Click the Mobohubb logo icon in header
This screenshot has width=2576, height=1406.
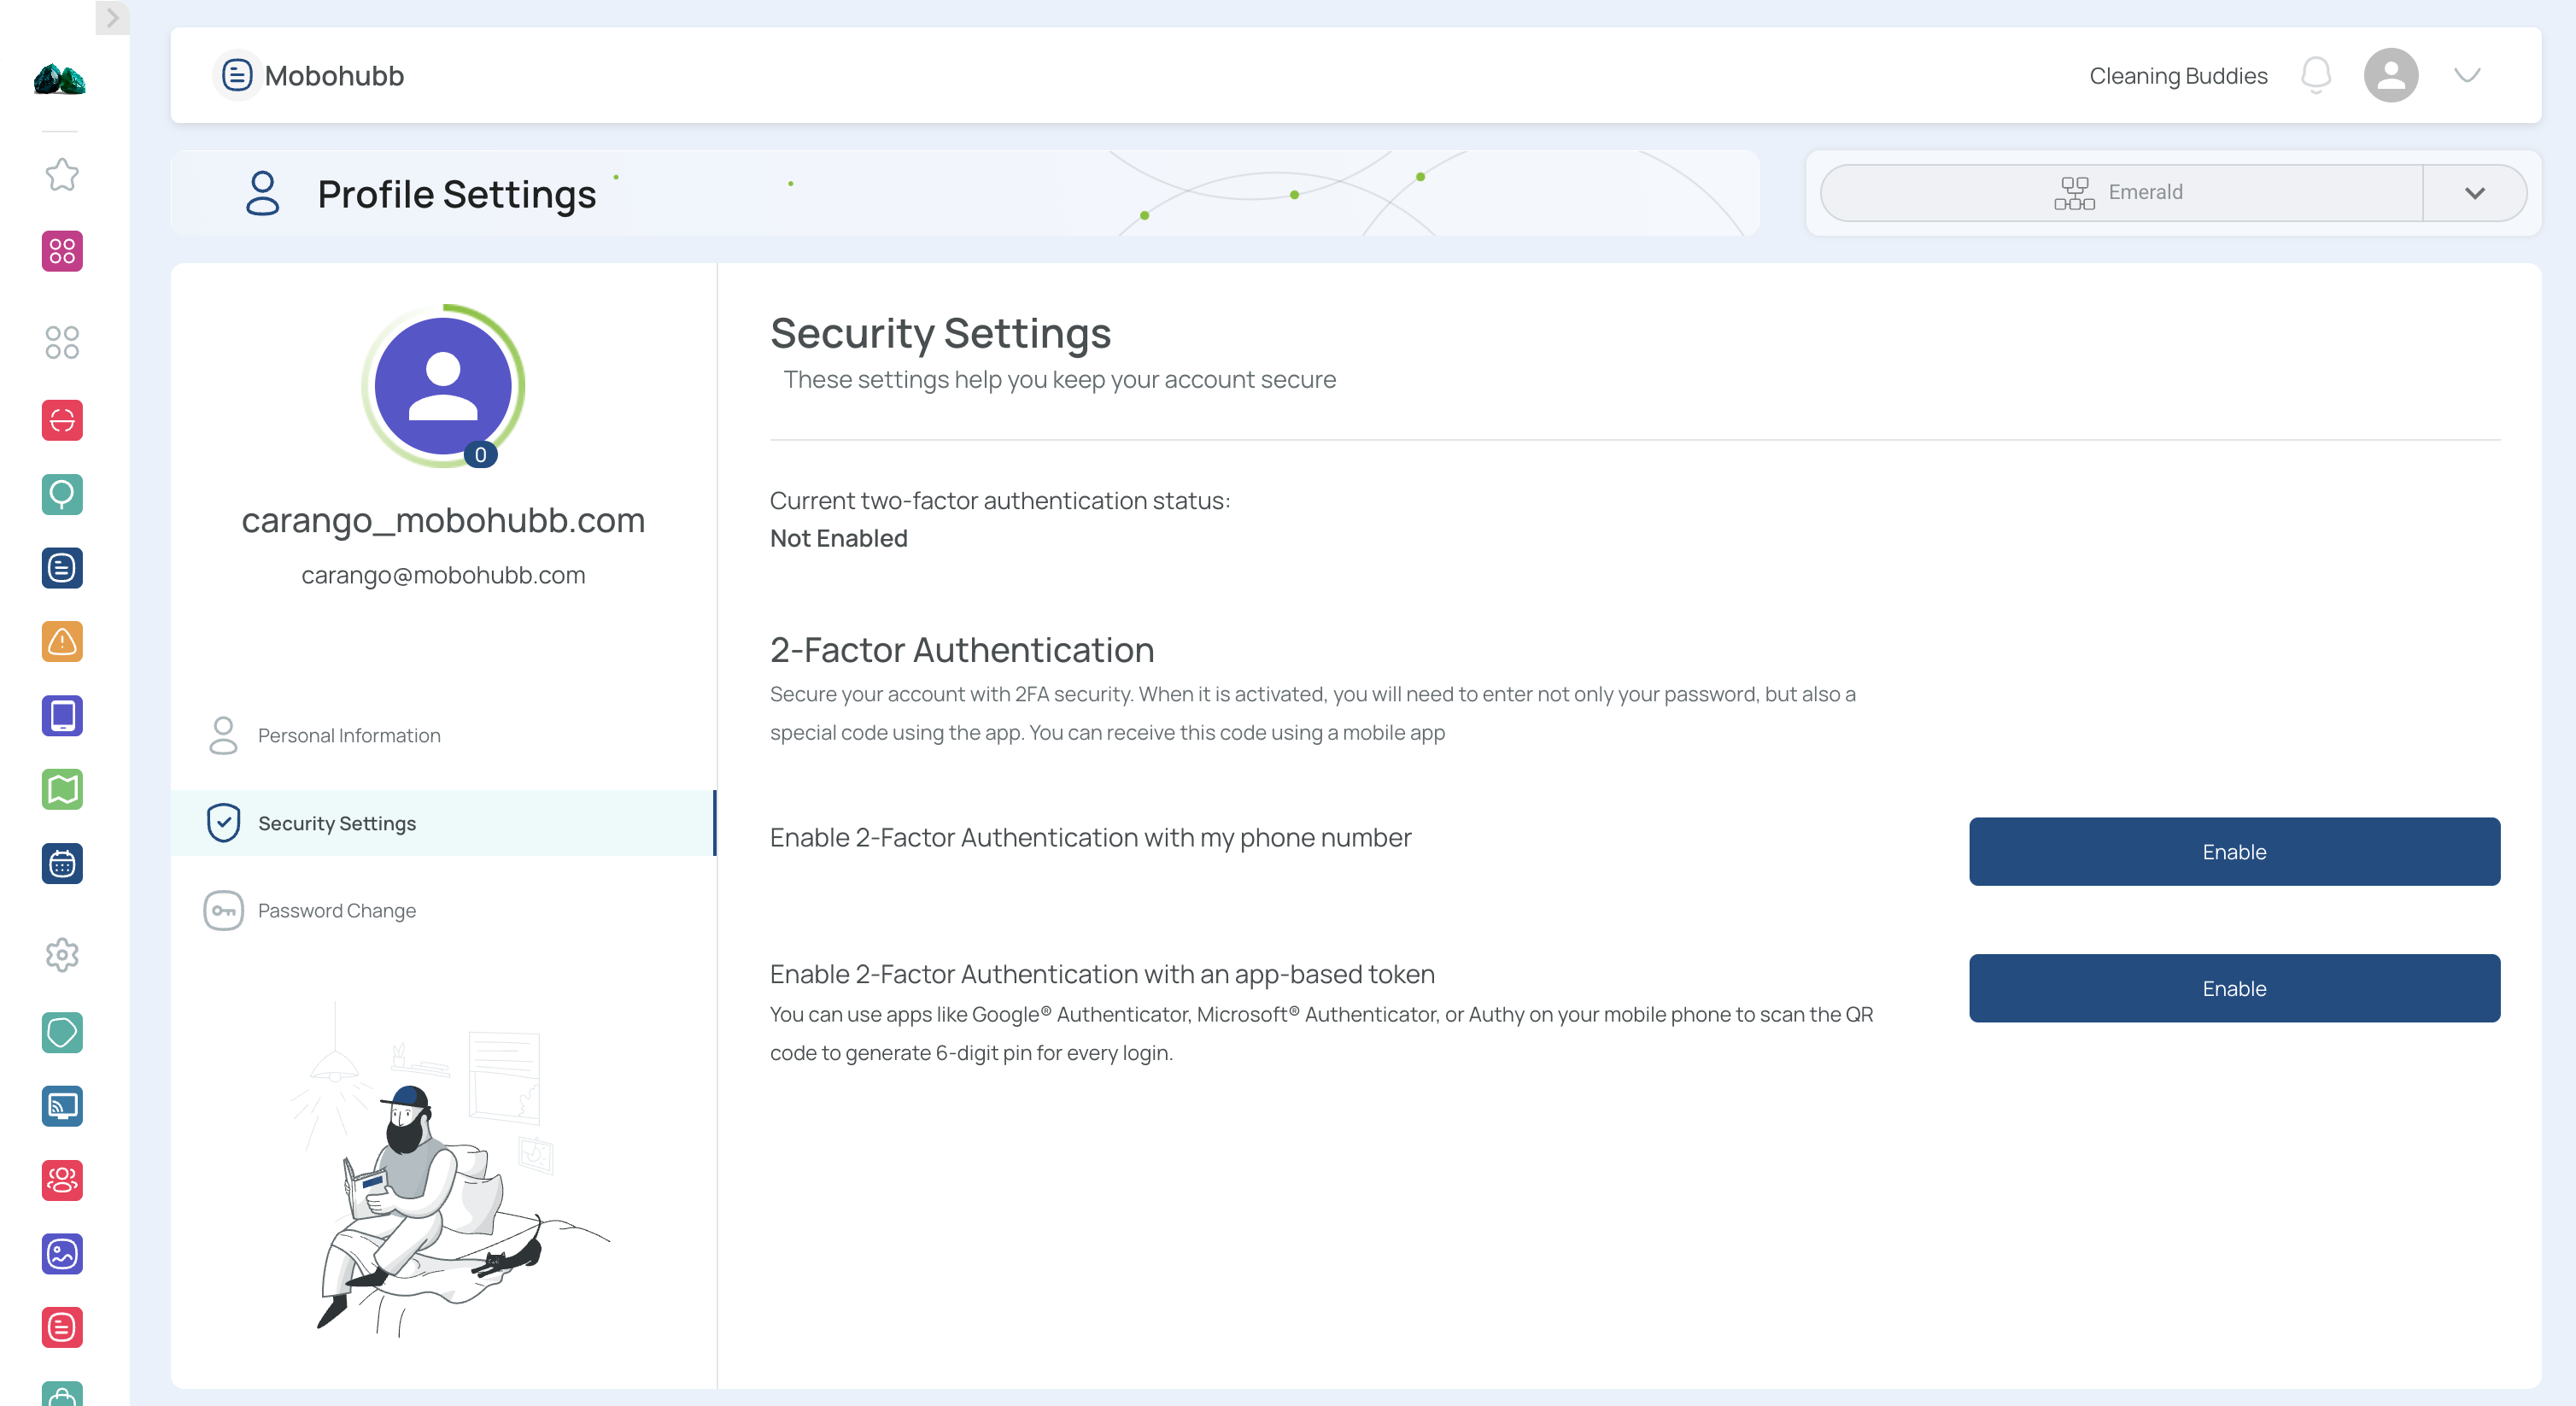click(x=237, y=75)
